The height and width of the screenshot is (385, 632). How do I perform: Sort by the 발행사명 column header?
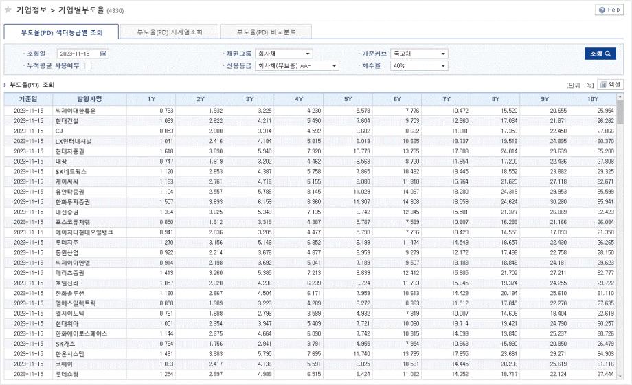89,99
